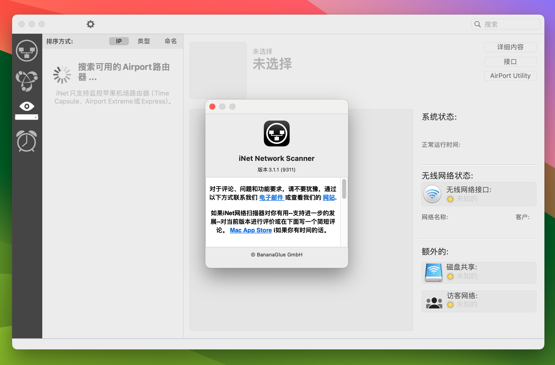
Task: Click the 网络名称 label
Action: (x=435, y=217)
